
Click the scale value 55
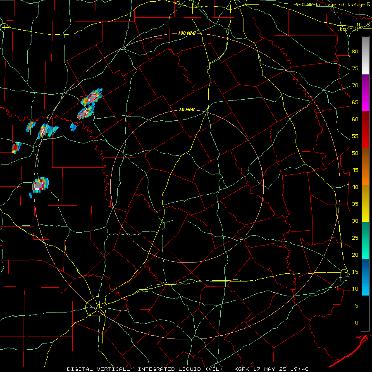pyautogui.click(x=355, y=136)
